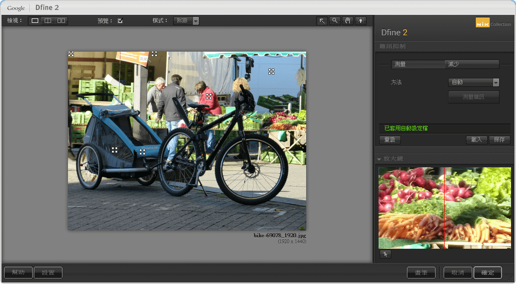Select the arrow selection tool
The width and height of the screenshot is (516, 284).
tap(322, 21)
